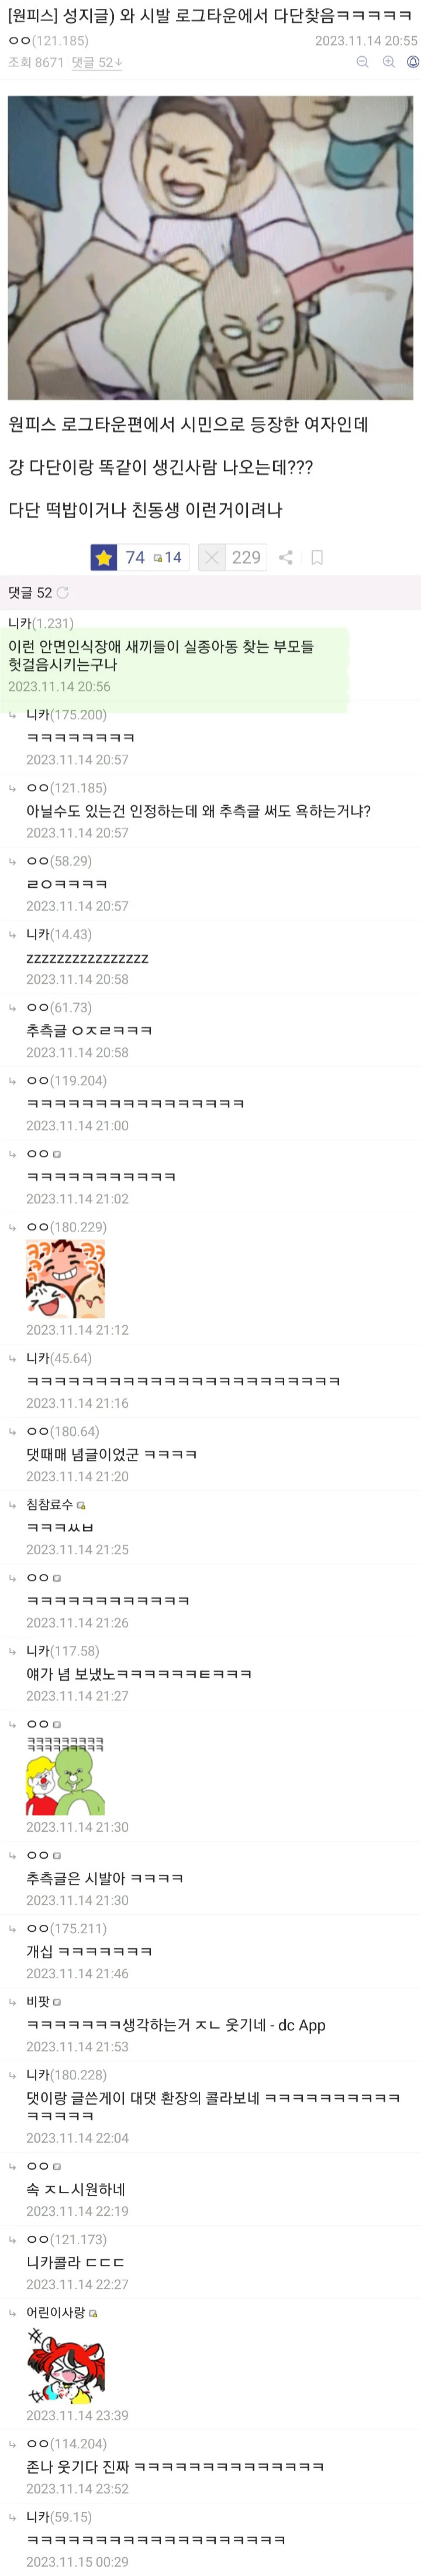Click the upvote count 74
The width and height of the screenshot is (421, 2576).
pyautogui.click(x=134, y=558)
